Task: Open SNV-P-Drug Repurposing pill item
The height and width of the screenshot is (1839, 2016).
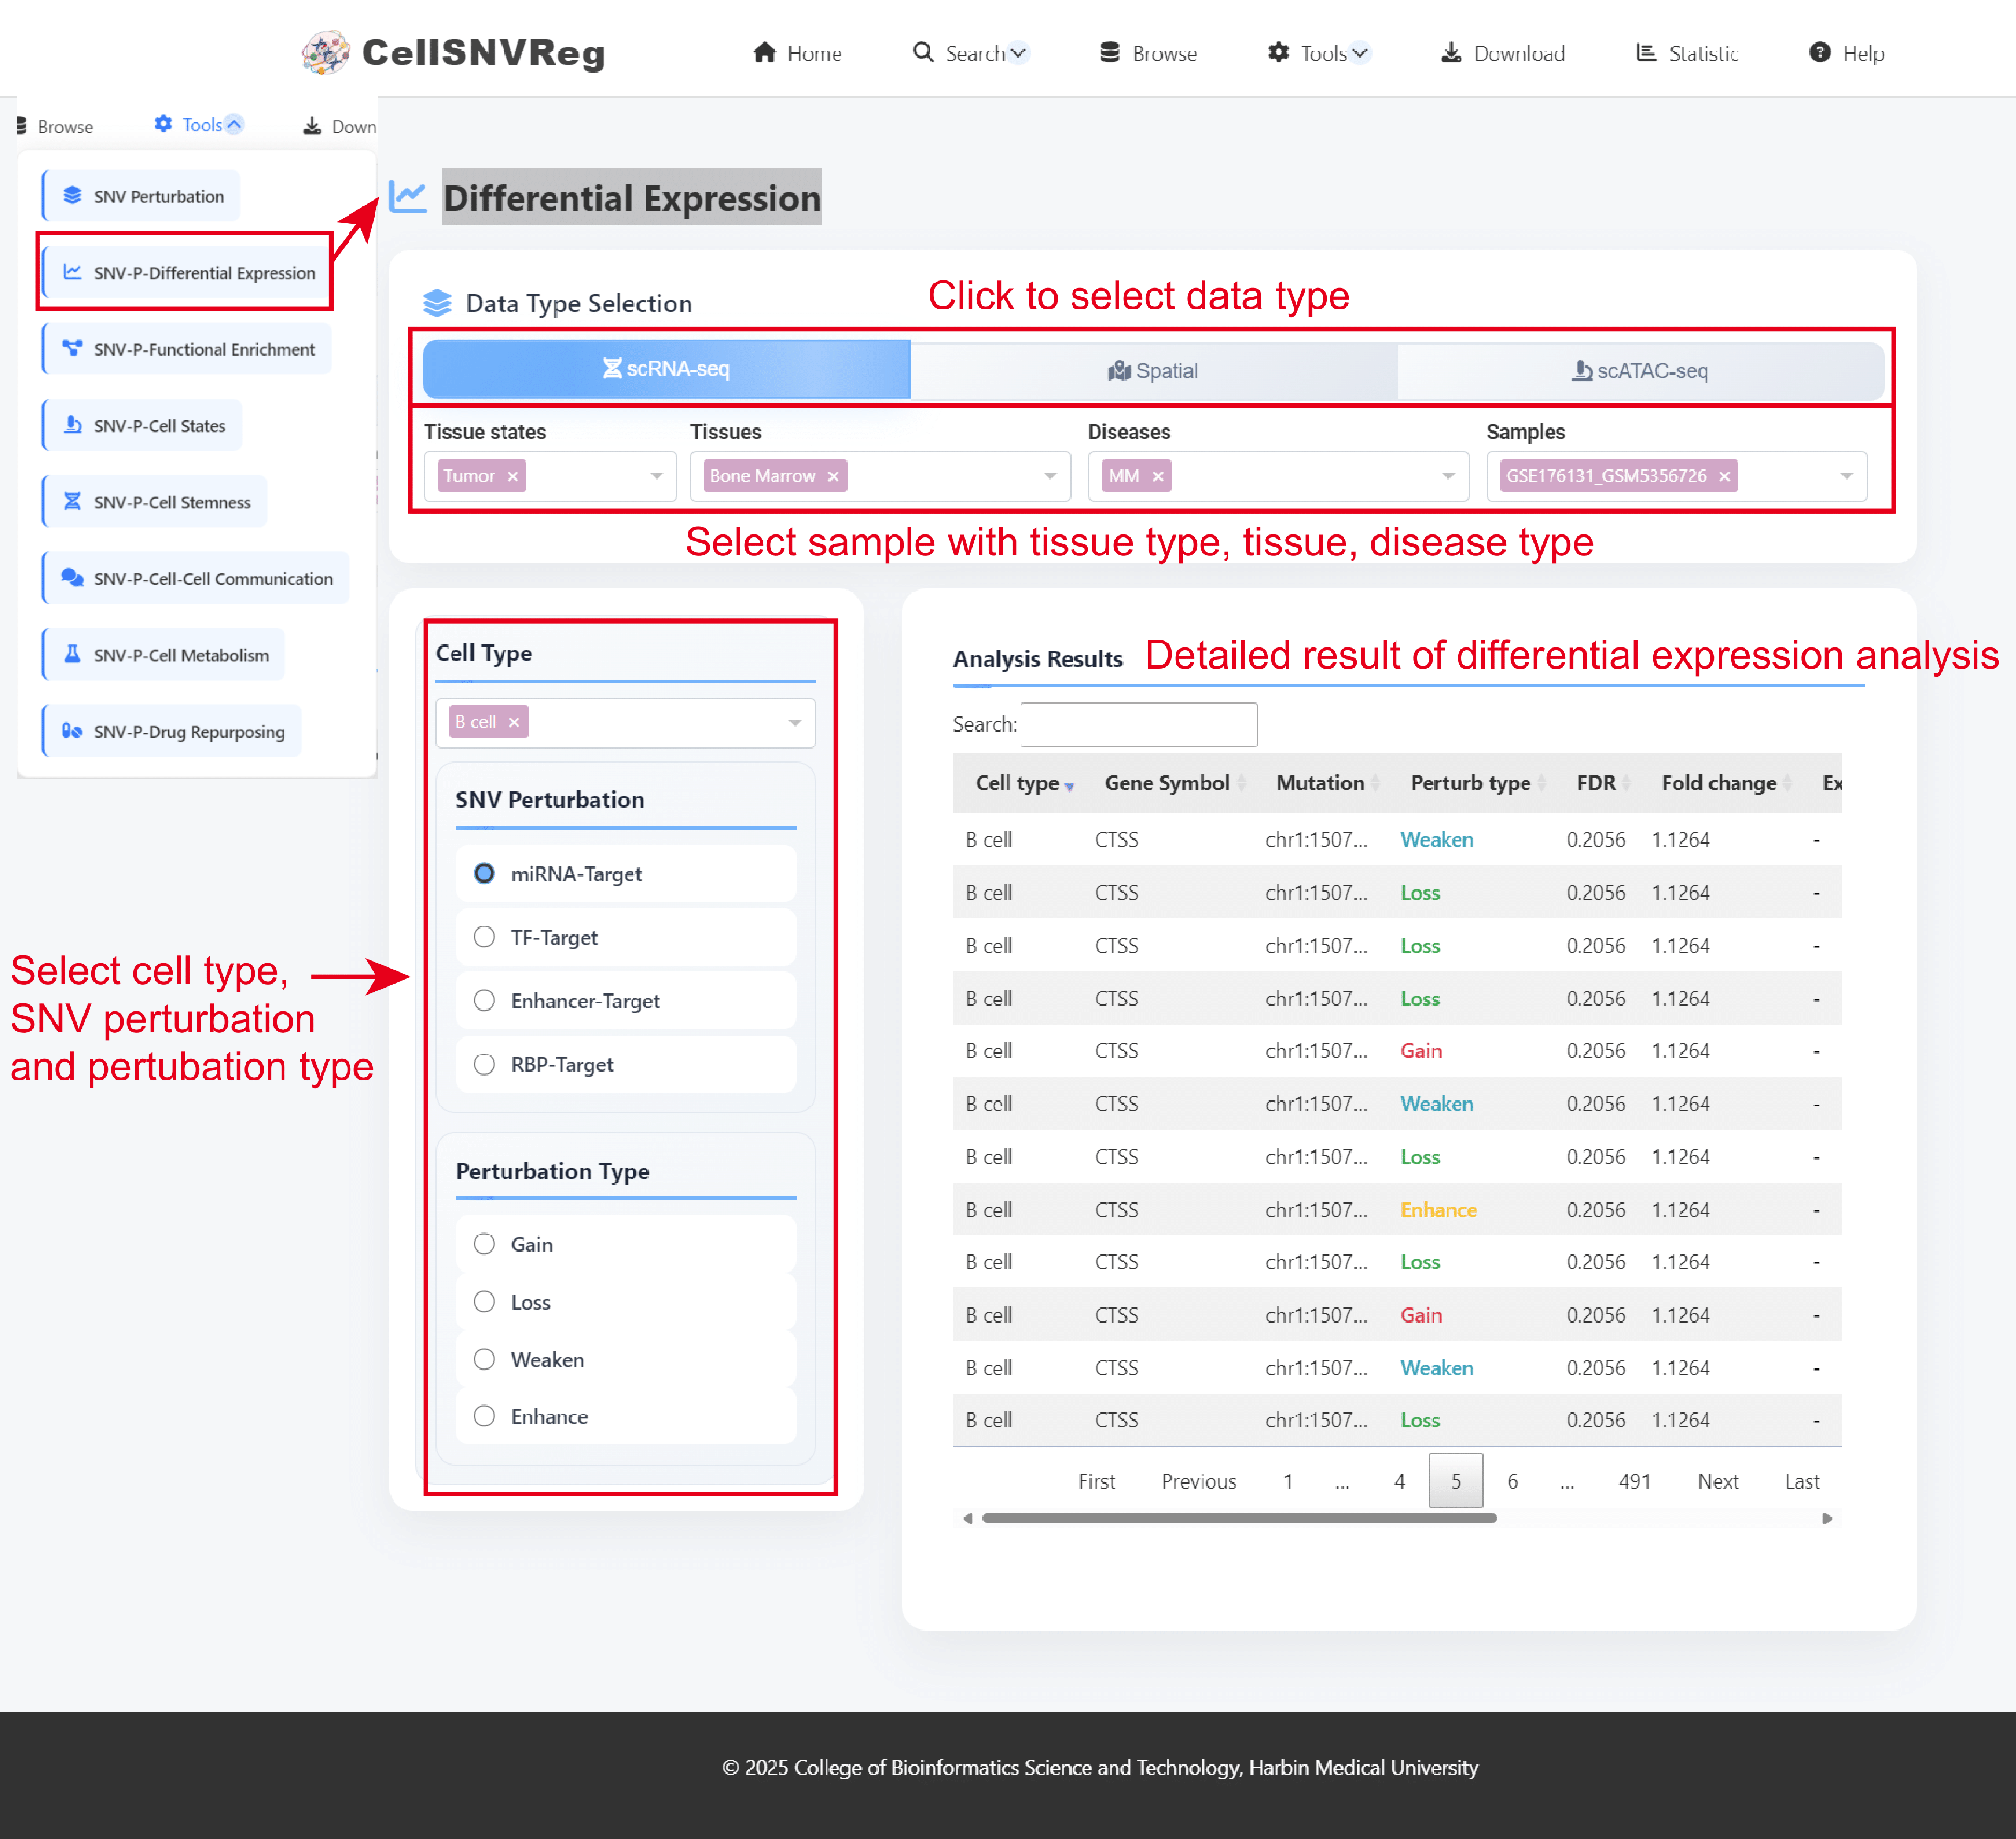Action: (x=172, y=731)
